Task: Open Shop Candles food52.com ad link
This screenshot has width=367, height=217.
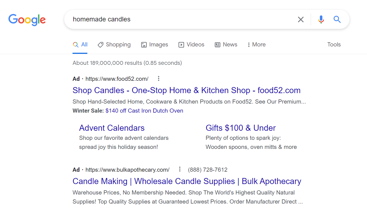Action: (187, 90)
